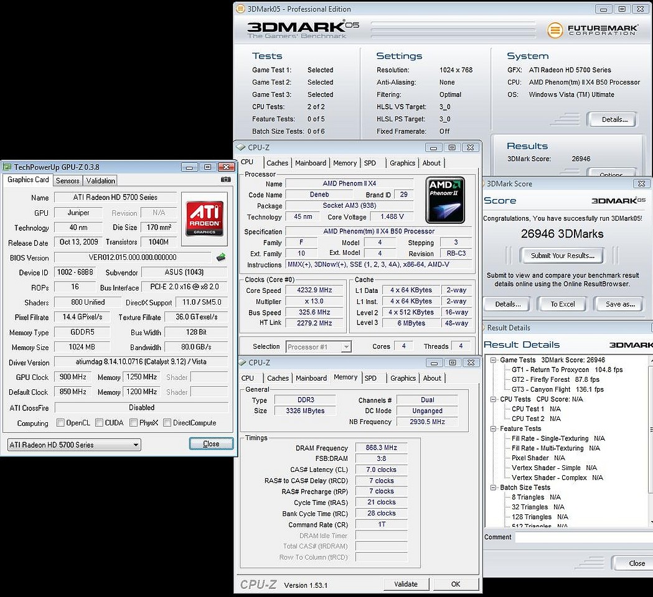This screenshot has height=597, width=653.
Task: Switch to the Sensors tab in GPU-Z
Action: [67, 180]
